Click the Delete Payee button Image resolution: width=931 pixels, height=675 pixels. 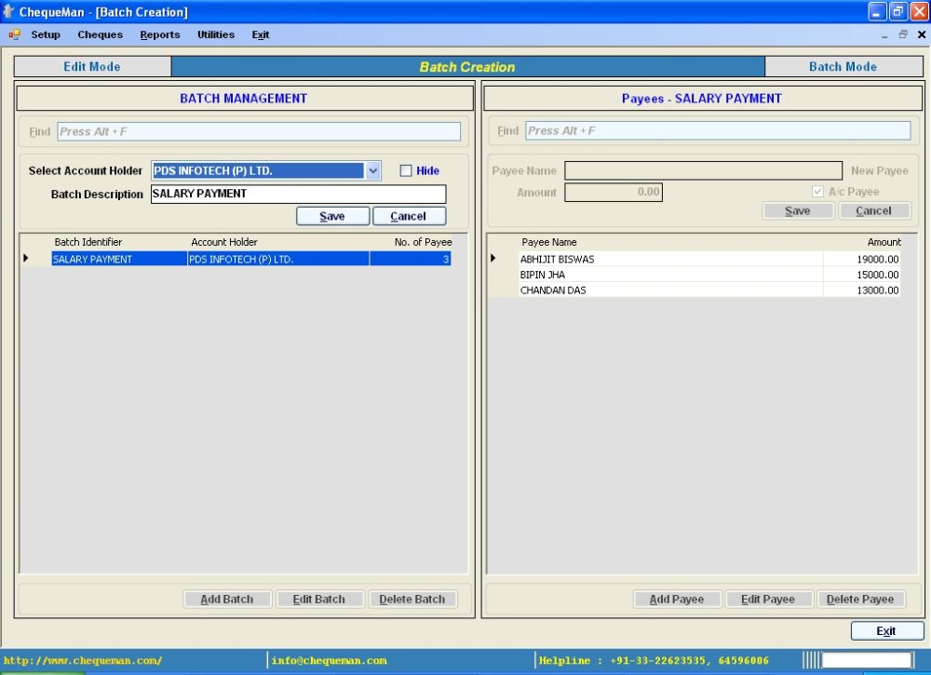tap(860, 599)
